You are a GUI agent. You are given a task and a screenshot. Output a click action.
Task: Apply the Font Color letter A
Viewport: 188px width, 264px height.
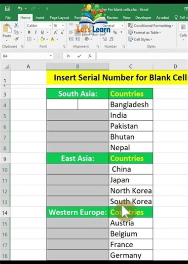click(x=53, y=39)
